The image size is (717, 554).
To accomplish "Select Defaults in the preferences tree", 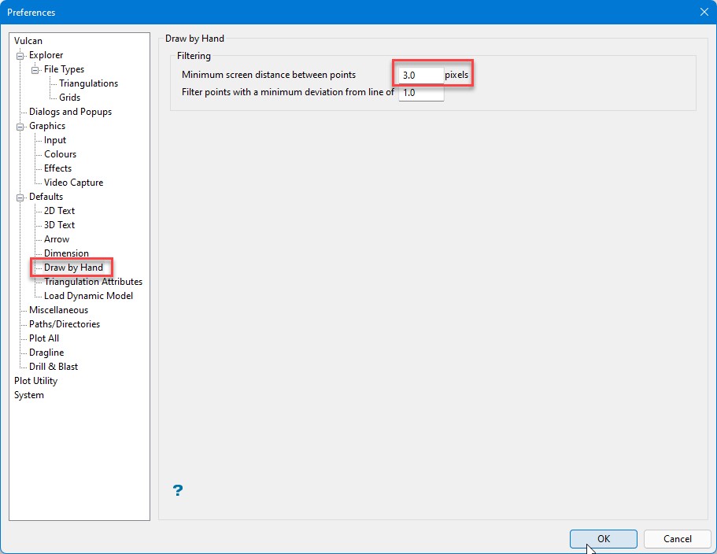I will point(46,197).
